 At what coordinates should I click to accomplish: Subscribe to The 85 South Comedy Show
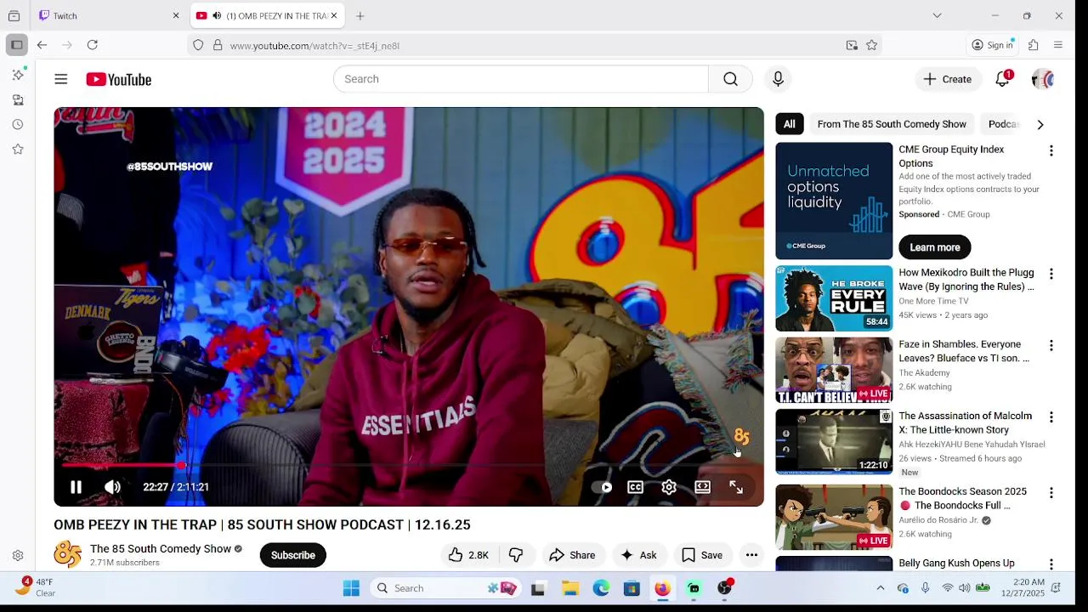[x=293, y=555]
